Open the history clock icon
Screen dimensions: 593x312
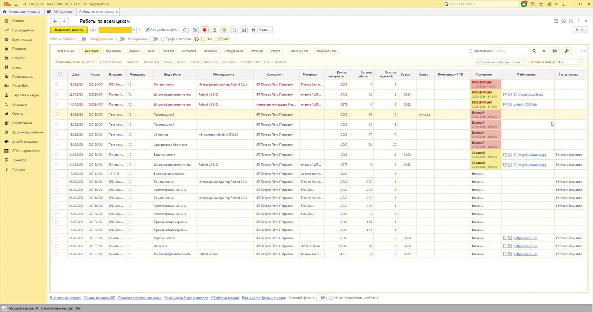(533, 4)
